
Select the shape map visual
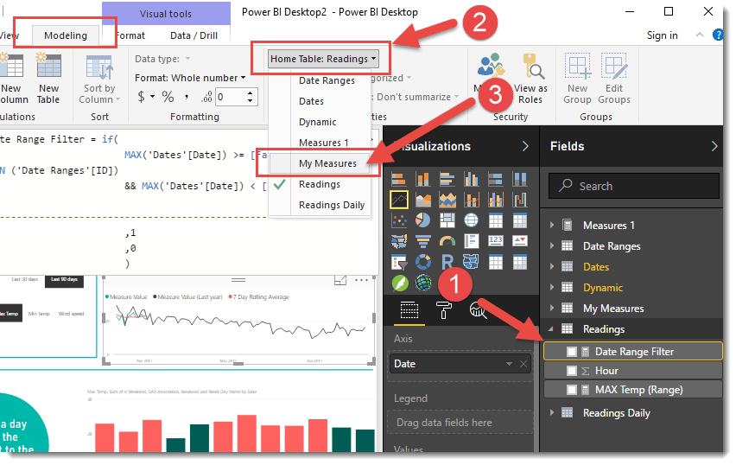[x=472, y=262]
